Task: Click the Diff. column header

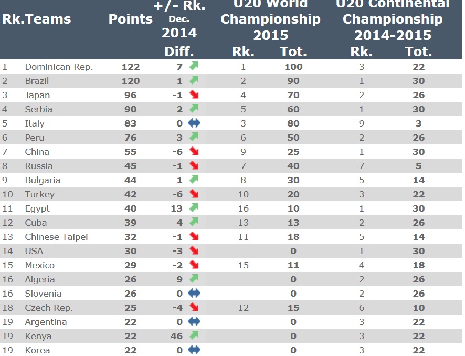Action: 179,51
